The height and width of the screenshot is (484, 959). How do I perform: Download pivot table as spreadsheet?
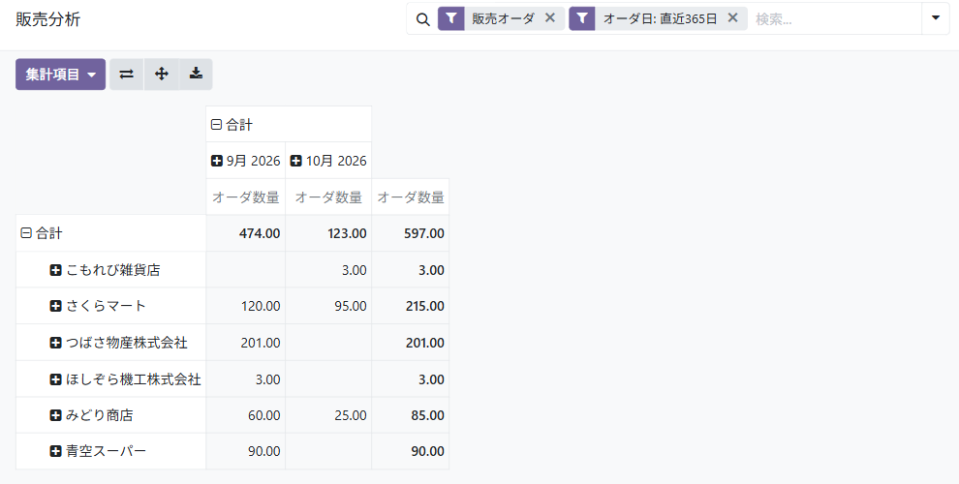coord(196,75)
